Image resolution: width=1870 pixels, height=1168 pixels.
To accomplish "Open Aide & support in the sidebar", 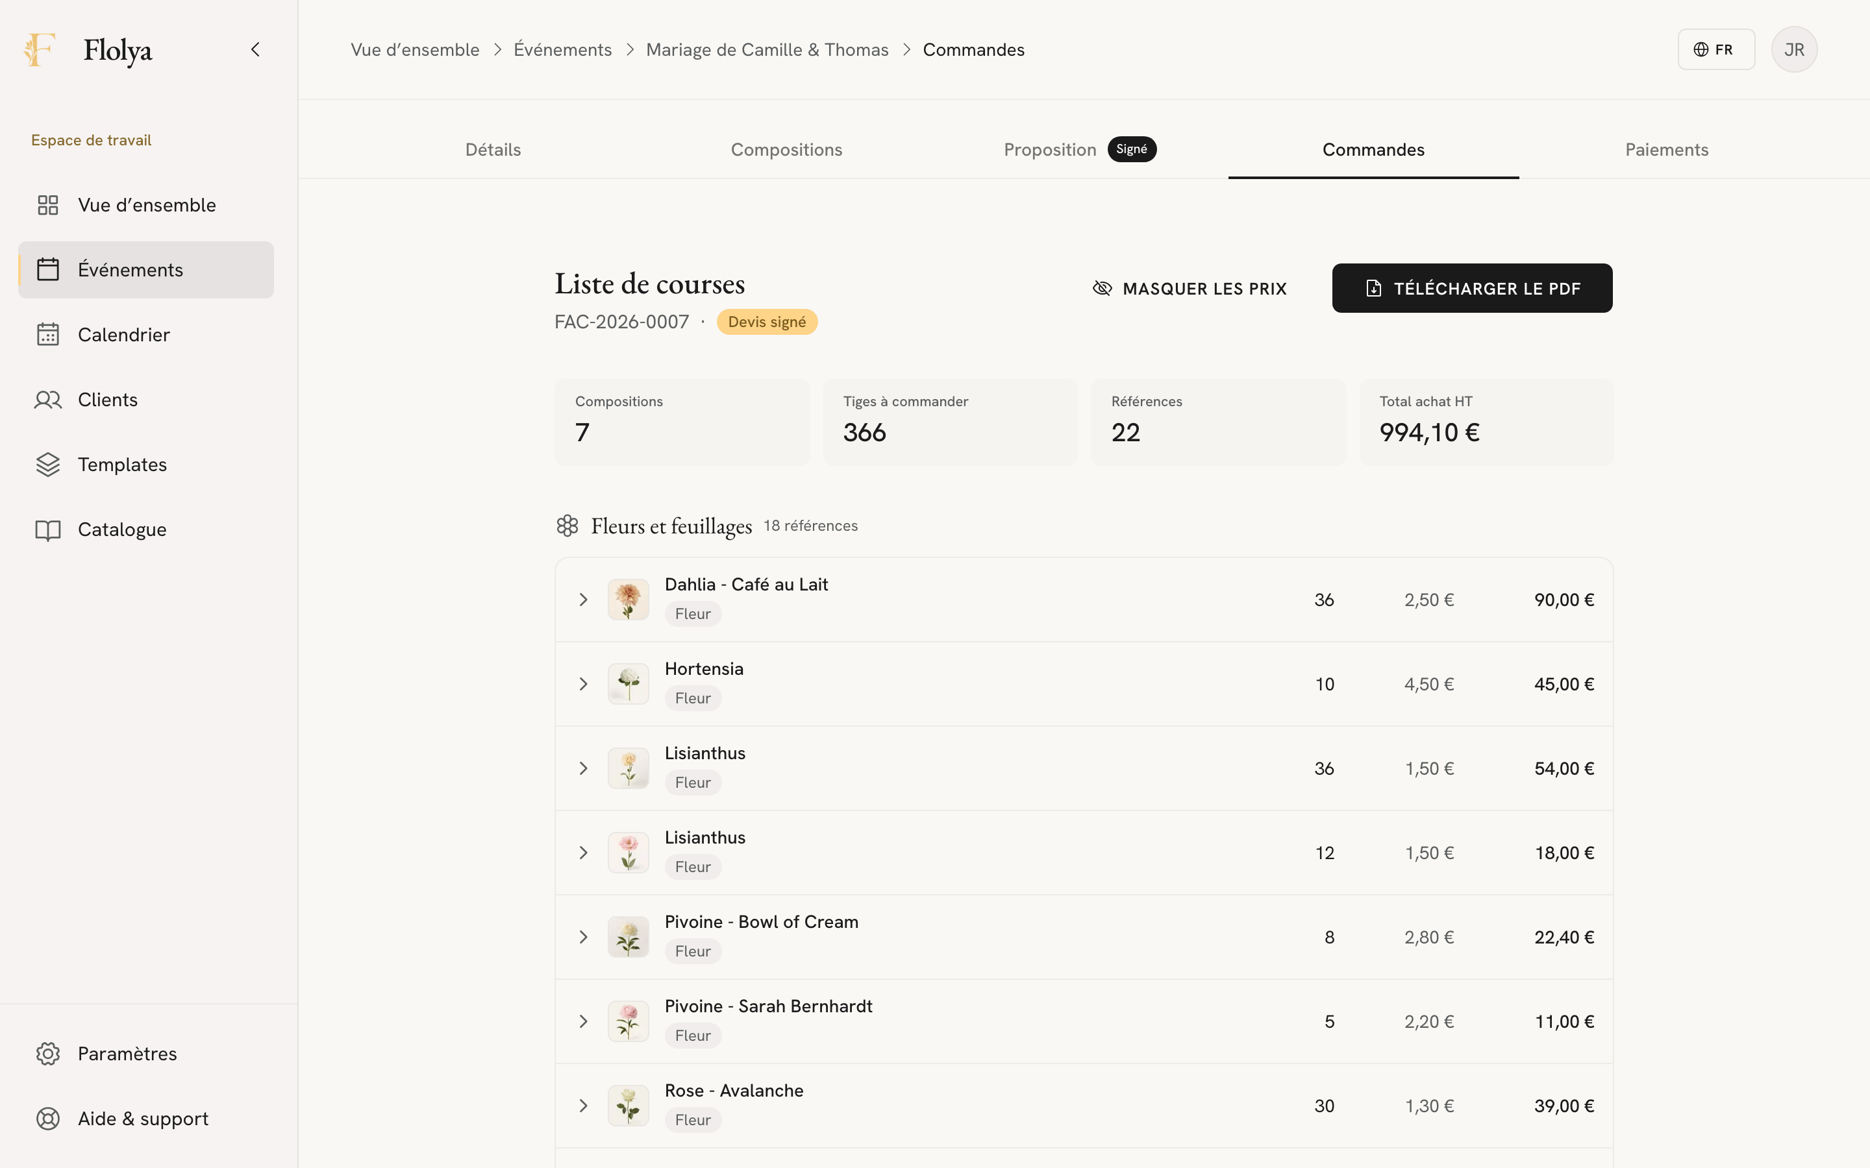I will [x=146, y=1119].
